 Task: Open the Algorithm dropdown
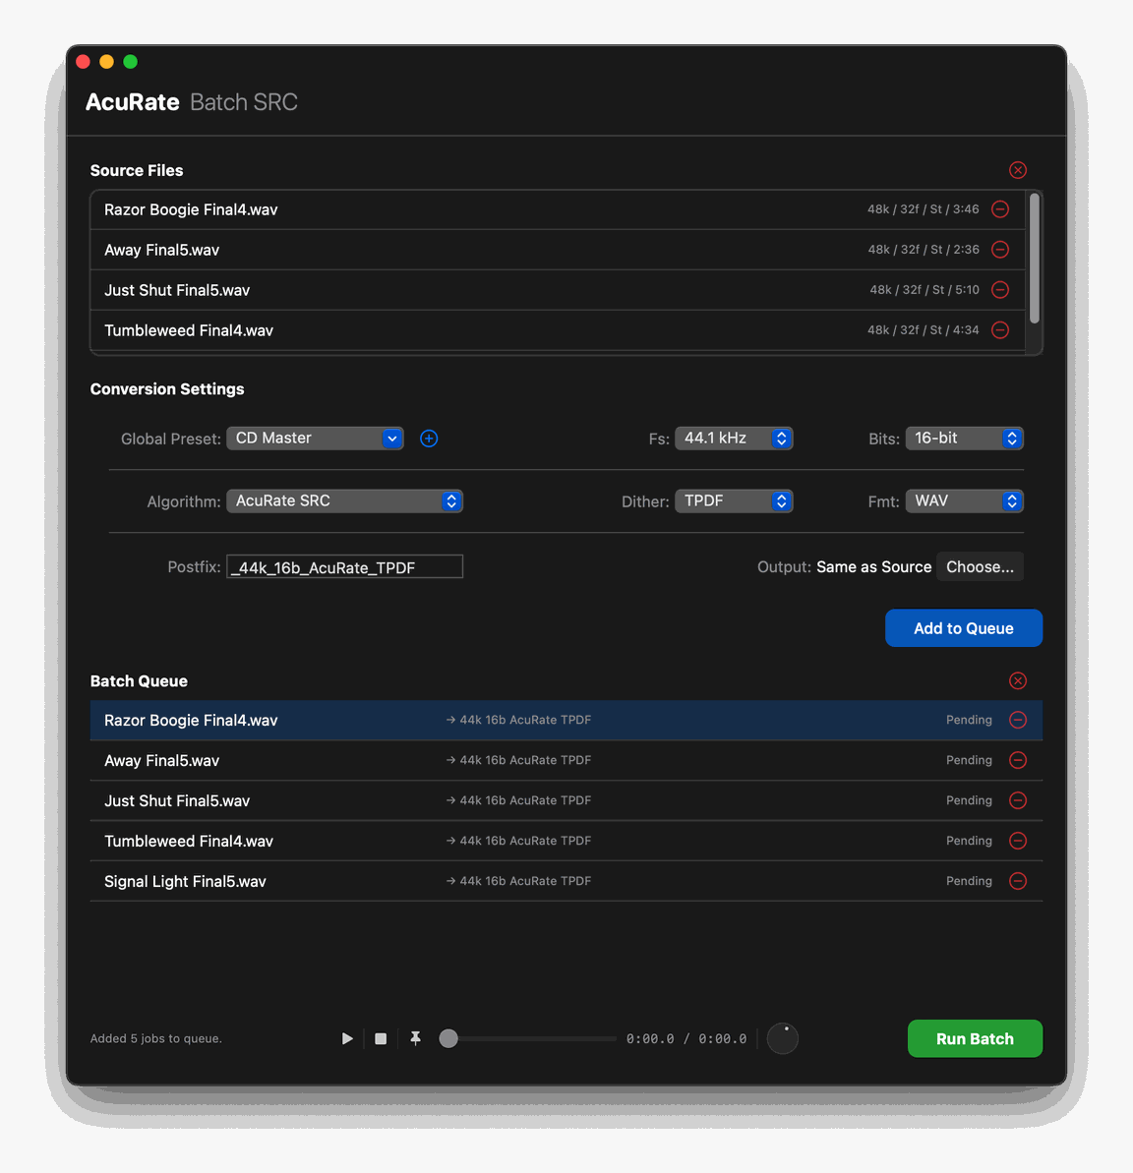[345, 501]
